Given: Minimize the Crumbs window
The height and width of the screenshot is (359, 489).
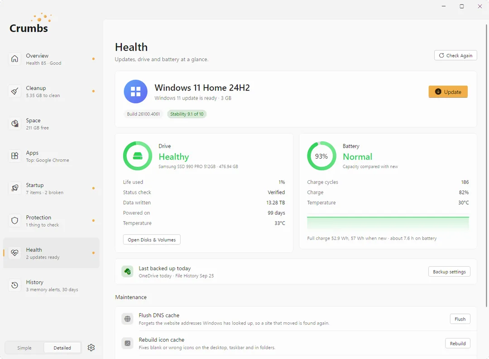Looking at the screenshot, I should pos(443,6).
